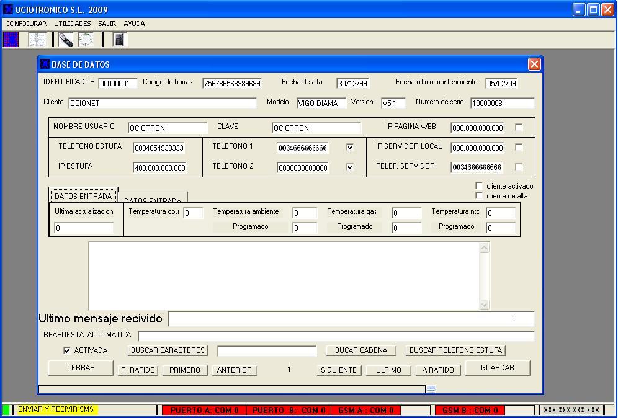Click the blue-red dotted square toolbar icon

pos(11,40)
